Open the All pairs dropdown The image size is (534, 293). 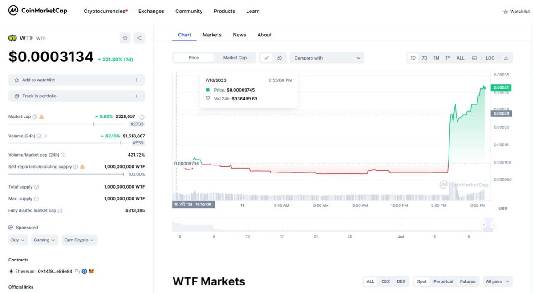click(498, 281)
